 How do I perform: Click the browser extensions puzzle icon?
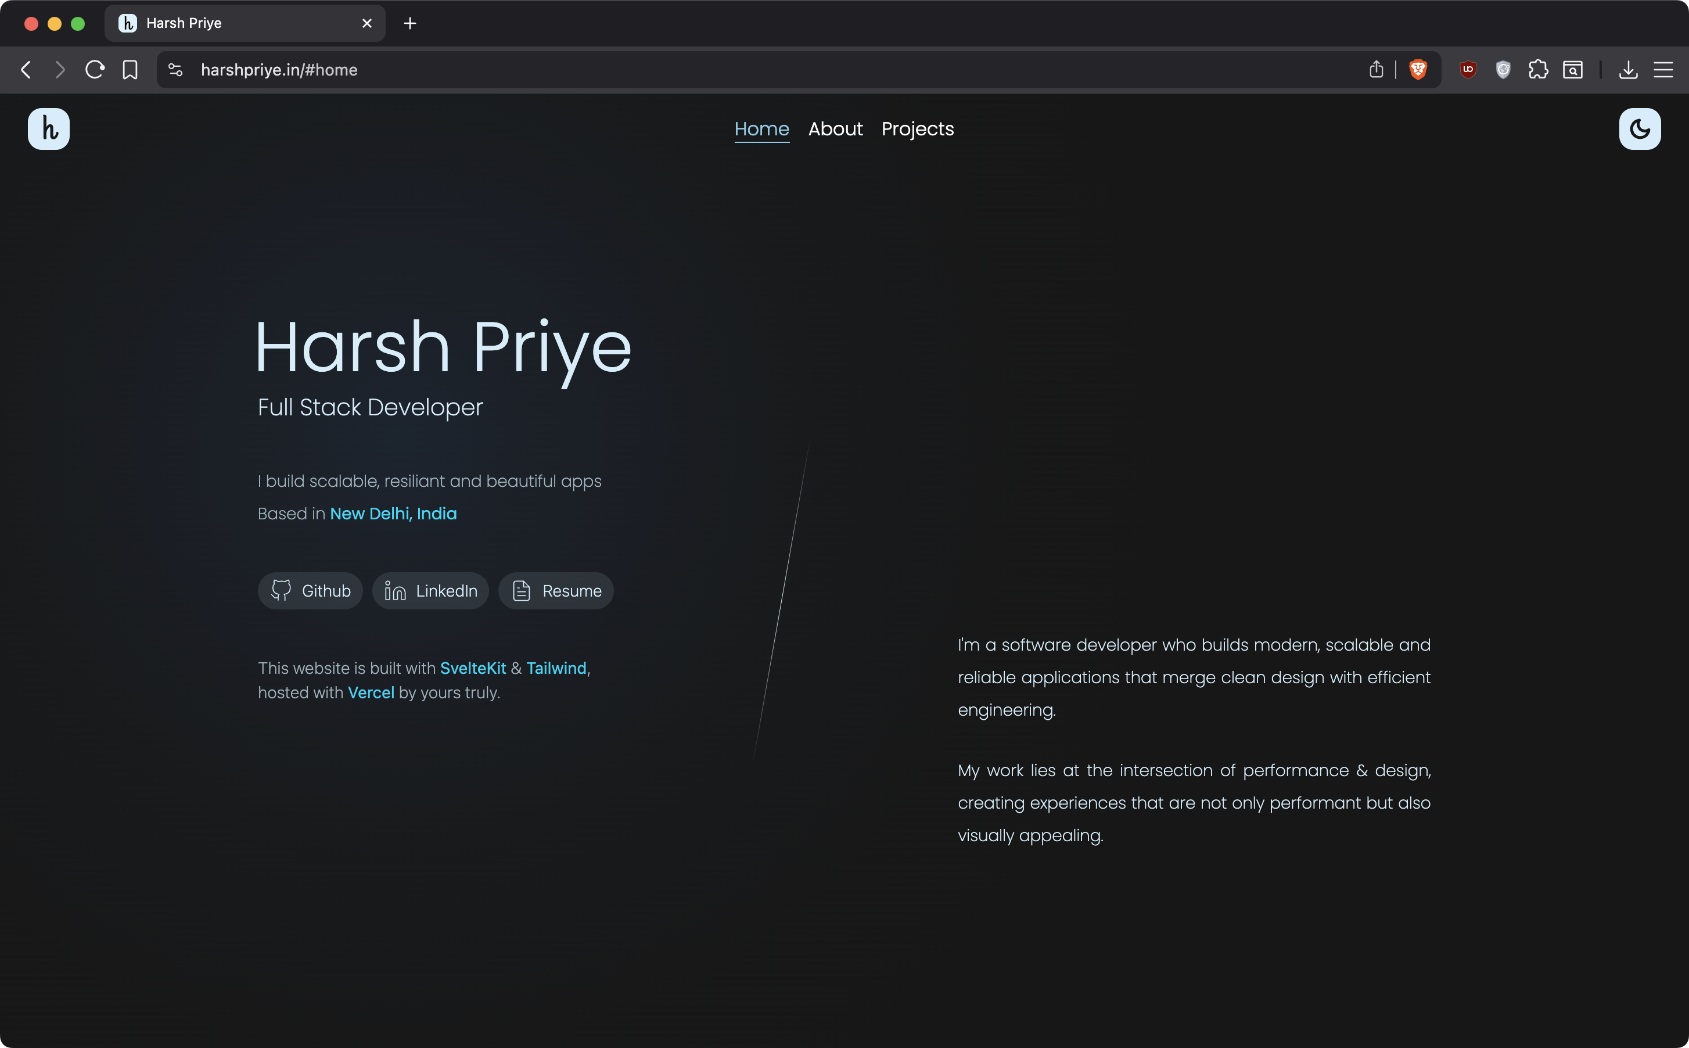click(x=1537, y=69)
